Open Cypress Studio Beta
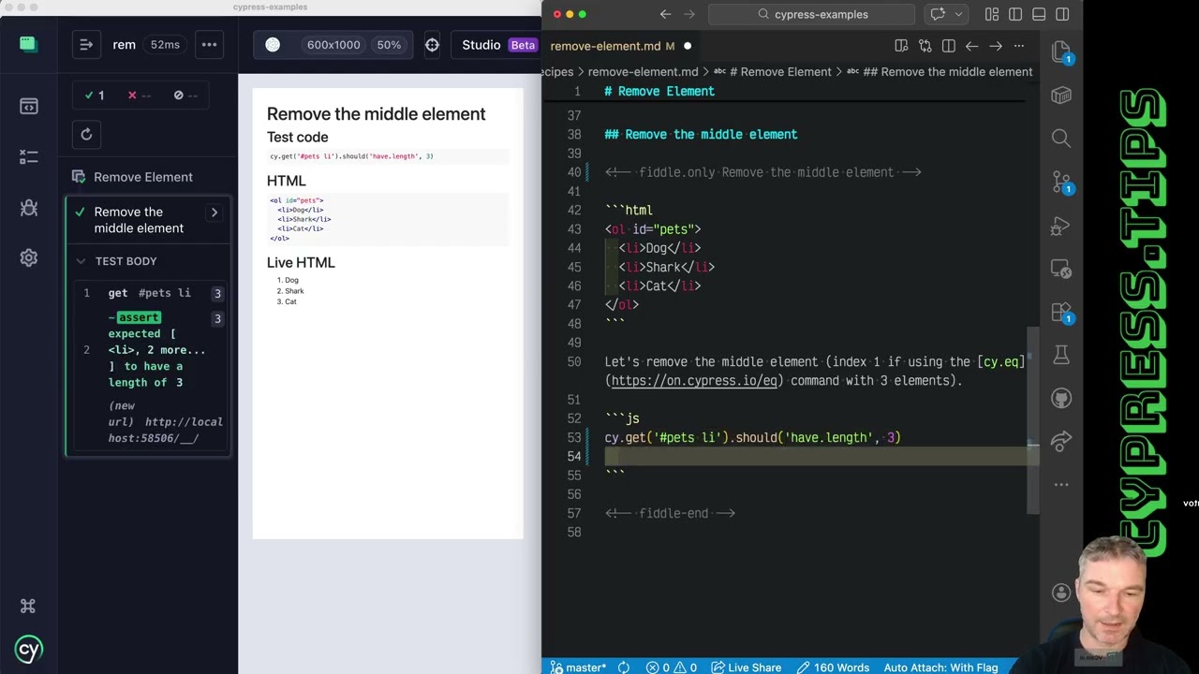 tap(498, 45)
